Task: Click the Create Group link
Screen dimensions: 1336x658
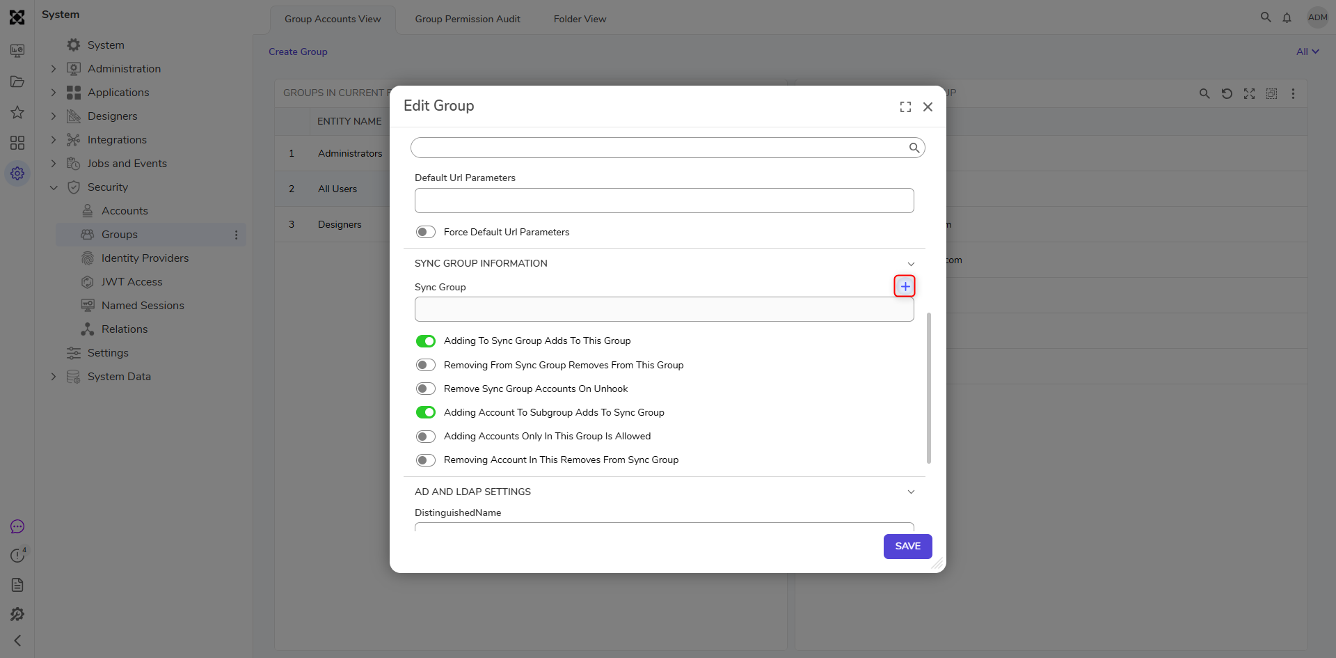Action: coord(298,52)
